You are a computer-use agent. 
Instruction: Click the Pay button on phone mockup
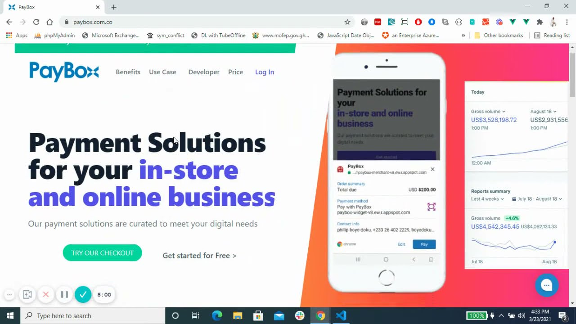pyautogui.click(x=424, y=244)
